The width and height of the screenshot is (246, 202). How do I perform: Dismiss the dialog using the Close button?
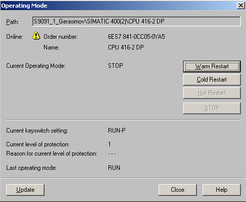(177, 190)
